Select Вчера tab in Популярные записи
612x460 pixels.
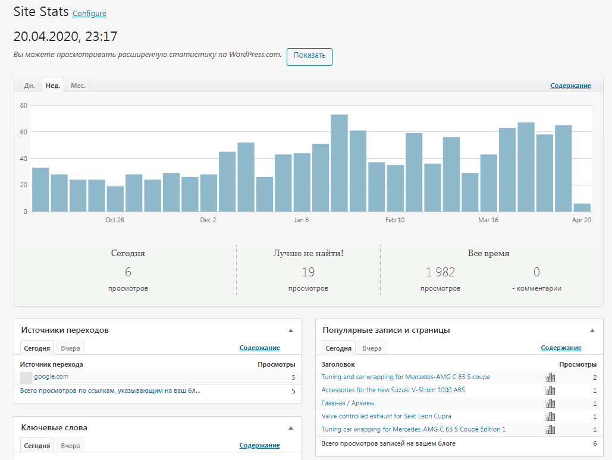[x=372, y=348]
